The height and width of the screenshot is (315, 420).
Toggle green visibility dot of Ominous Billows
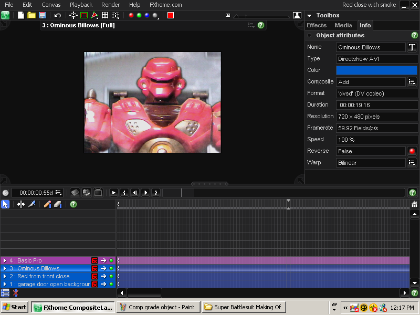[111, 268]
